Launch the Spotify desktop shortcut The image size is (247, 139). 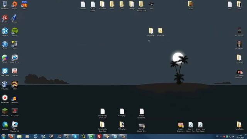click(x=15, y=32)
